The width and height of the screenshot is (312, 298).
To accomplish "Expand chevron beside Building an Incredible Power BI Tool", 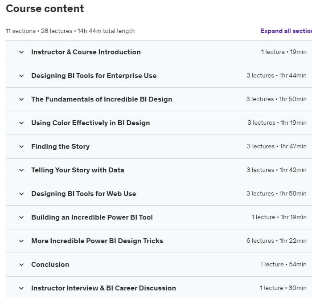I will pos(21,217).
